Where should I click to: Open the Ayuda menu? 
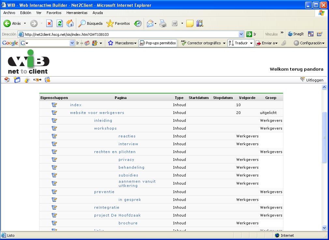(98, 13)
